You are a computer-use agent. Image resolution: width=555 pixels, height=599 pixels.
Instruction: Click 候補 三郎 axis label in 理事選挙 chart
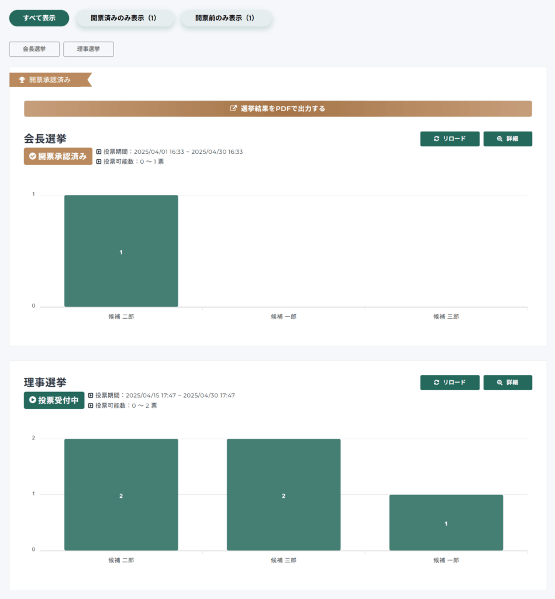[x=284, y=560]
